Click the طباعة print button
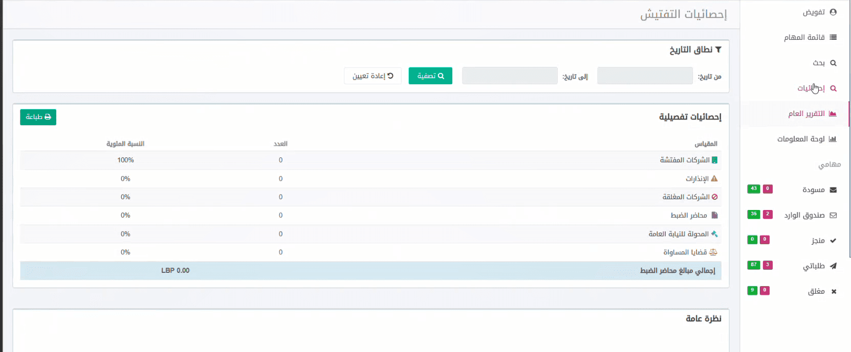Image resolution: width=851 pixels, height=352 pixels. point(38,117)
